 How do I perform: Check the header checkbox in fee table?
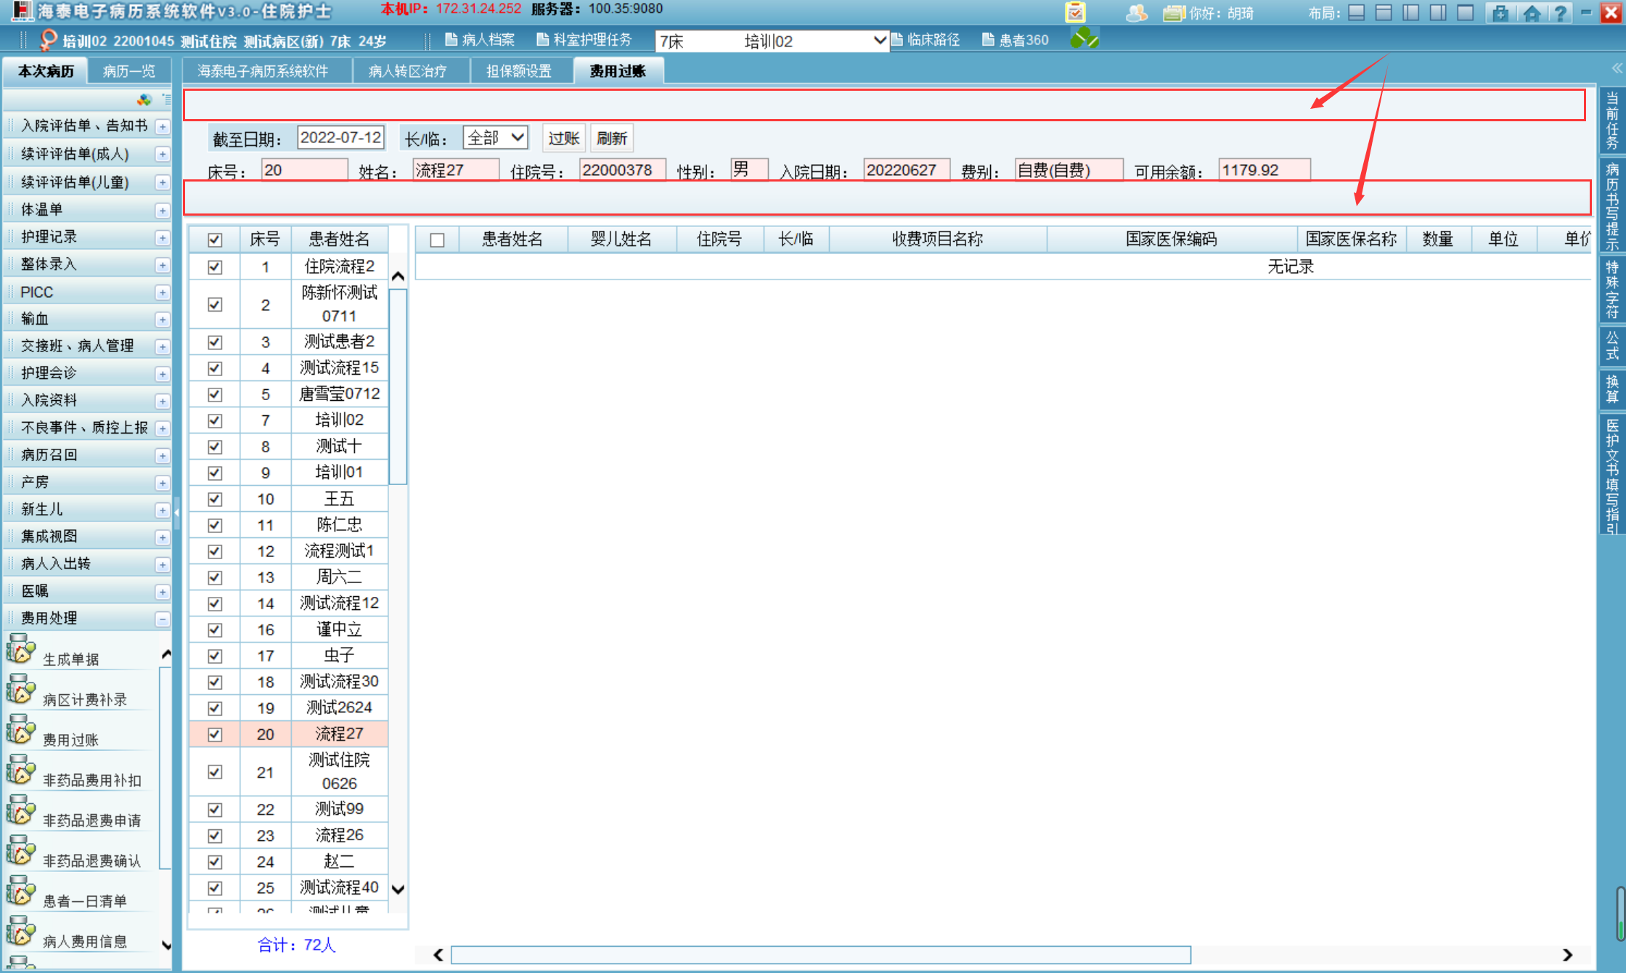(437, 240)
